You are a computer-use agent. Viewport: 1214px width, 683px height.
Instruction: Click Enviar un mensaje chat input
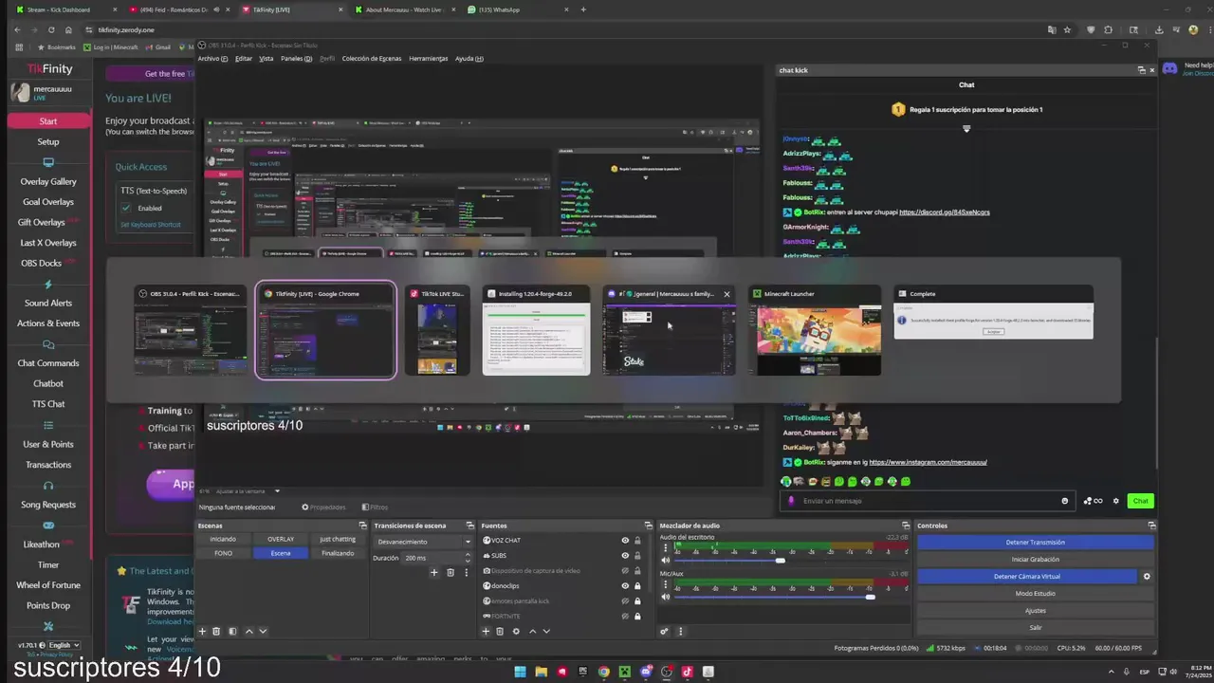tap(929, 501)
